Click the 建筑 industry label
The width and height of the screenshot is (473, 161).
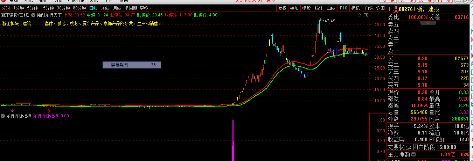pyautogui.click(x=27, y=23)
